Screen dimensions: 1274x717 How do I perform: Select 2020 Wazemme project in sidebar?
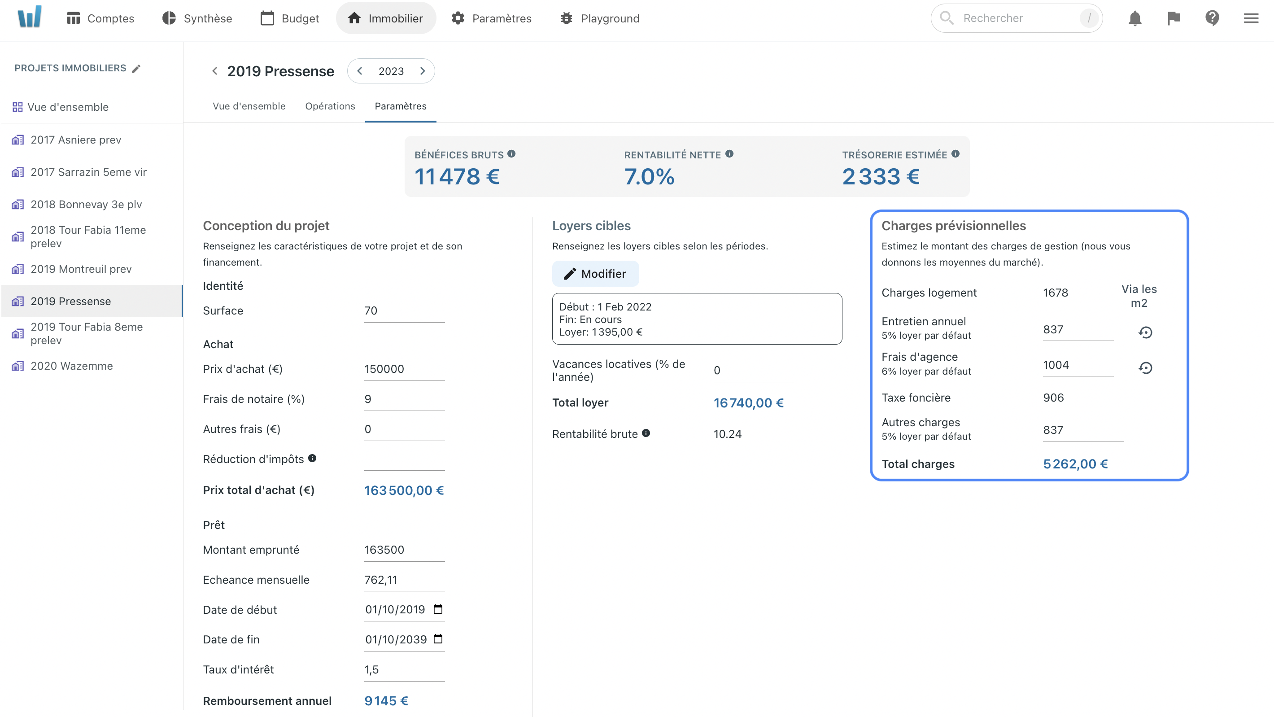tap(72, 366)
